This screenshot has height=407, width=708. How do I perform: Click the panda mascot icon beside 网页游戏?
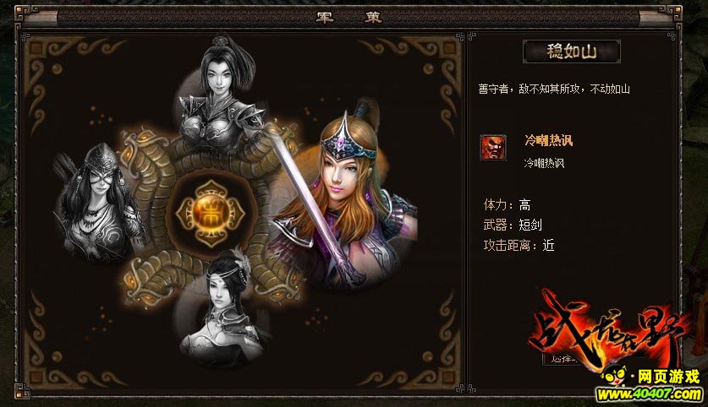click(x=614, y=376)
